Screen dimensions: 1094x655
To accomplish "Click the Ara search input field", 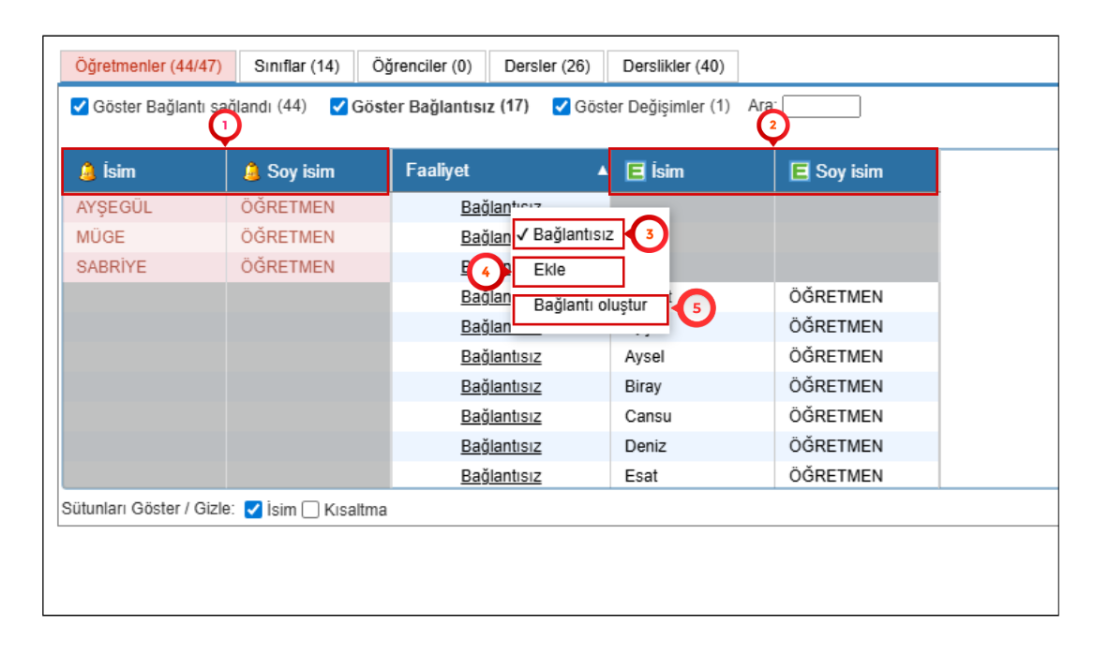I will click(820, 107).
